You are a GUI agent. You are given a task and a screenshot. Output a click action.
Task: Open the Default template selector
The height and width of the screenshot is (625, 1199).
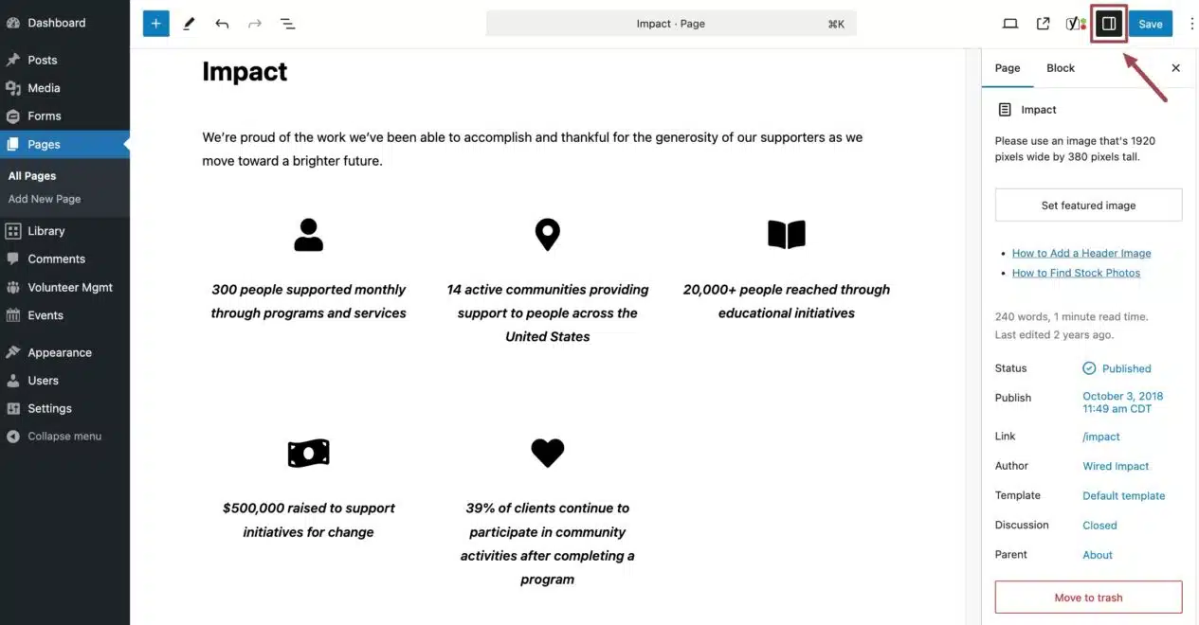coord(1123,495)
